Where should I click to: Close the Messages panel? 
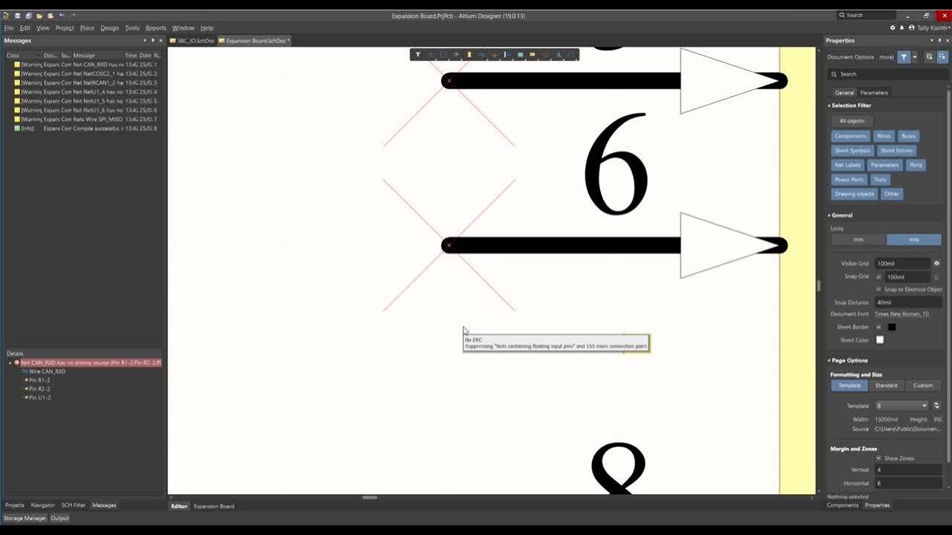tap(161, 41)
